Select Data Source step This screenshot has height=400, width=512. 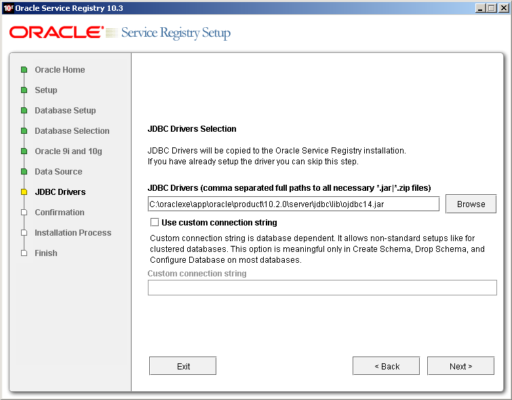pyautogui.click(x=58, y=171)
